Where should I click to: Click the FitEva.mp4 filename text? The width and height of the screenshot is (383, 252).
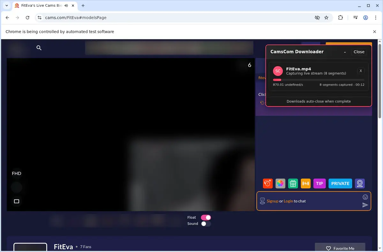click(299, 69)
